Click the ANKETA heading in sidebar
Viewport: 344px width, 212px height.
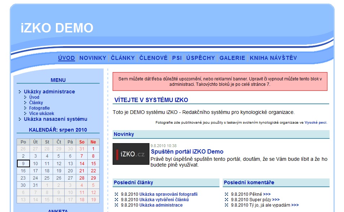click(x=58, y=211)
